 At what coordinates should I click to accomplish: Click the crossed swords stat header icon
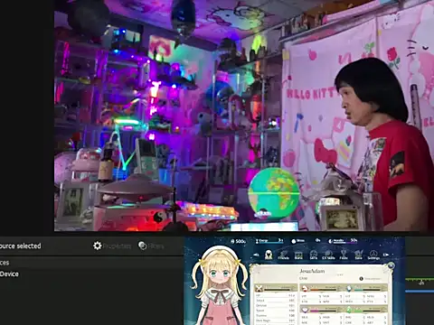pos(259,289)
